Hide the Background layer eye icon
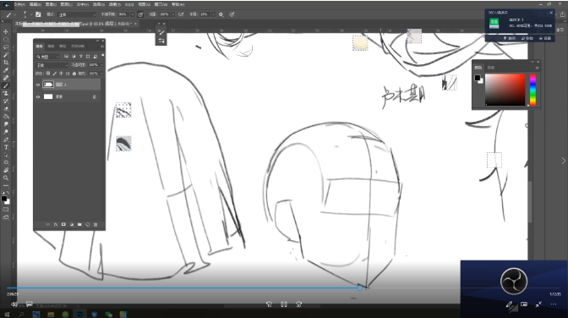Viewport: 568px width, 318px height. [38, 96]
